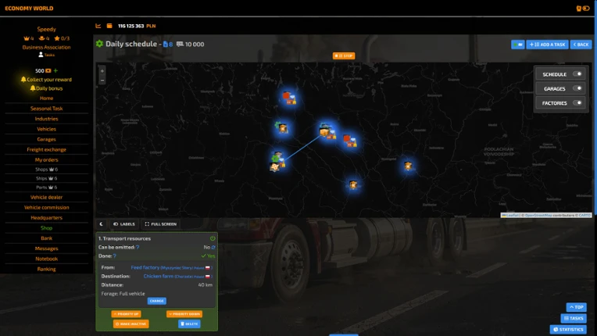
Task: Click the Full screen map button
Action: [161, 224]
